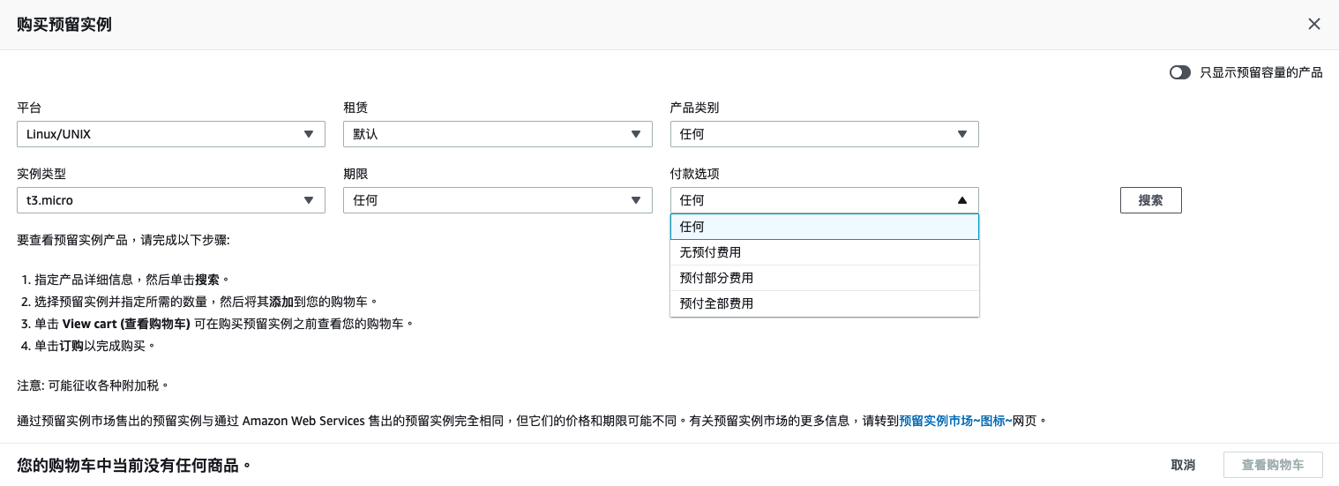
Task: Click the 取消 button
Action: pyautogui.click(x=1183, y=465)
